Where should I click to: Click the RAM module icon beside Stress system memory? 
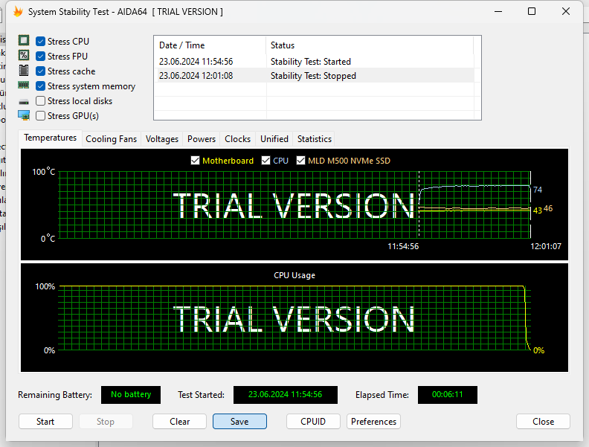[x=24, y=86]
